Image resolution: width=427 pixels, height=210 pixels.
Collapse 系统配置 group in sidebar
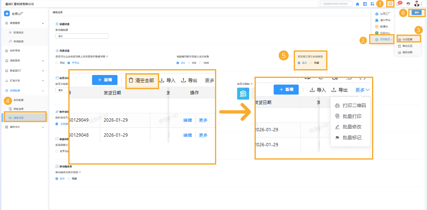click(x=43, y=90)
